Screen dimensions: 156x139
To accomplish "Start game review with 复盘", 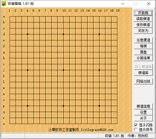I will 143,52.
